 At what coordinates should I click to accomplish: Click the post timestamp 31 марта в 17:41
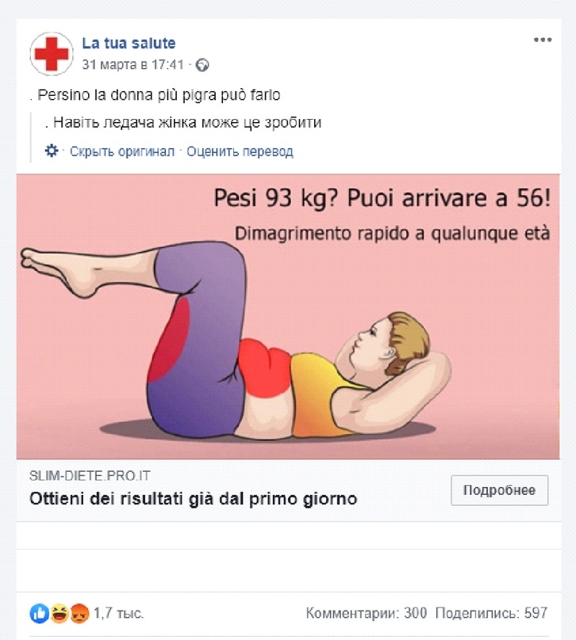click(x=132, y=65)
